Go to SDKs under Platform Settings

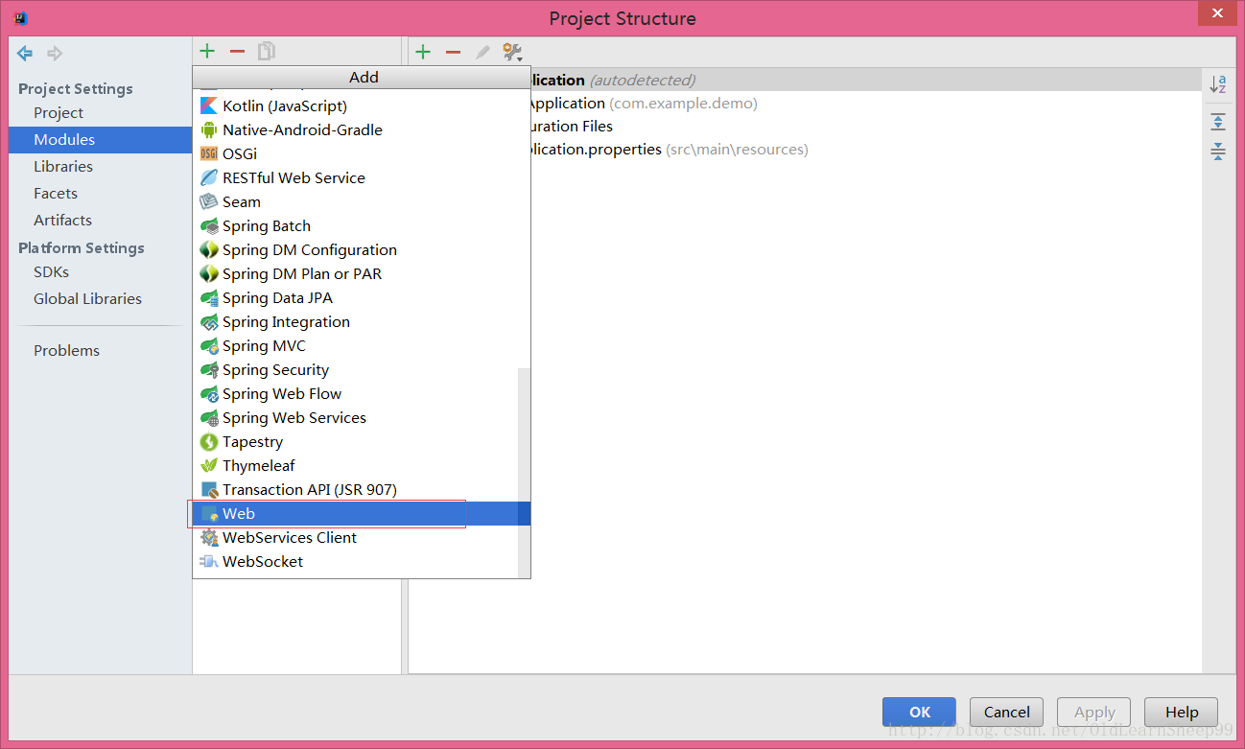pyautogui.click(x=51, y=272)
